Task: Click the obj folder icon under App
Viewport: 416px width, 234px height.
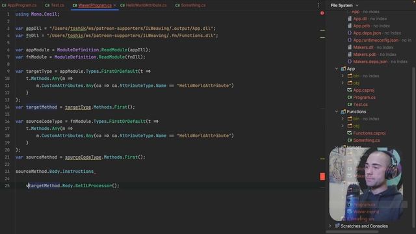Action: (350, 83)
